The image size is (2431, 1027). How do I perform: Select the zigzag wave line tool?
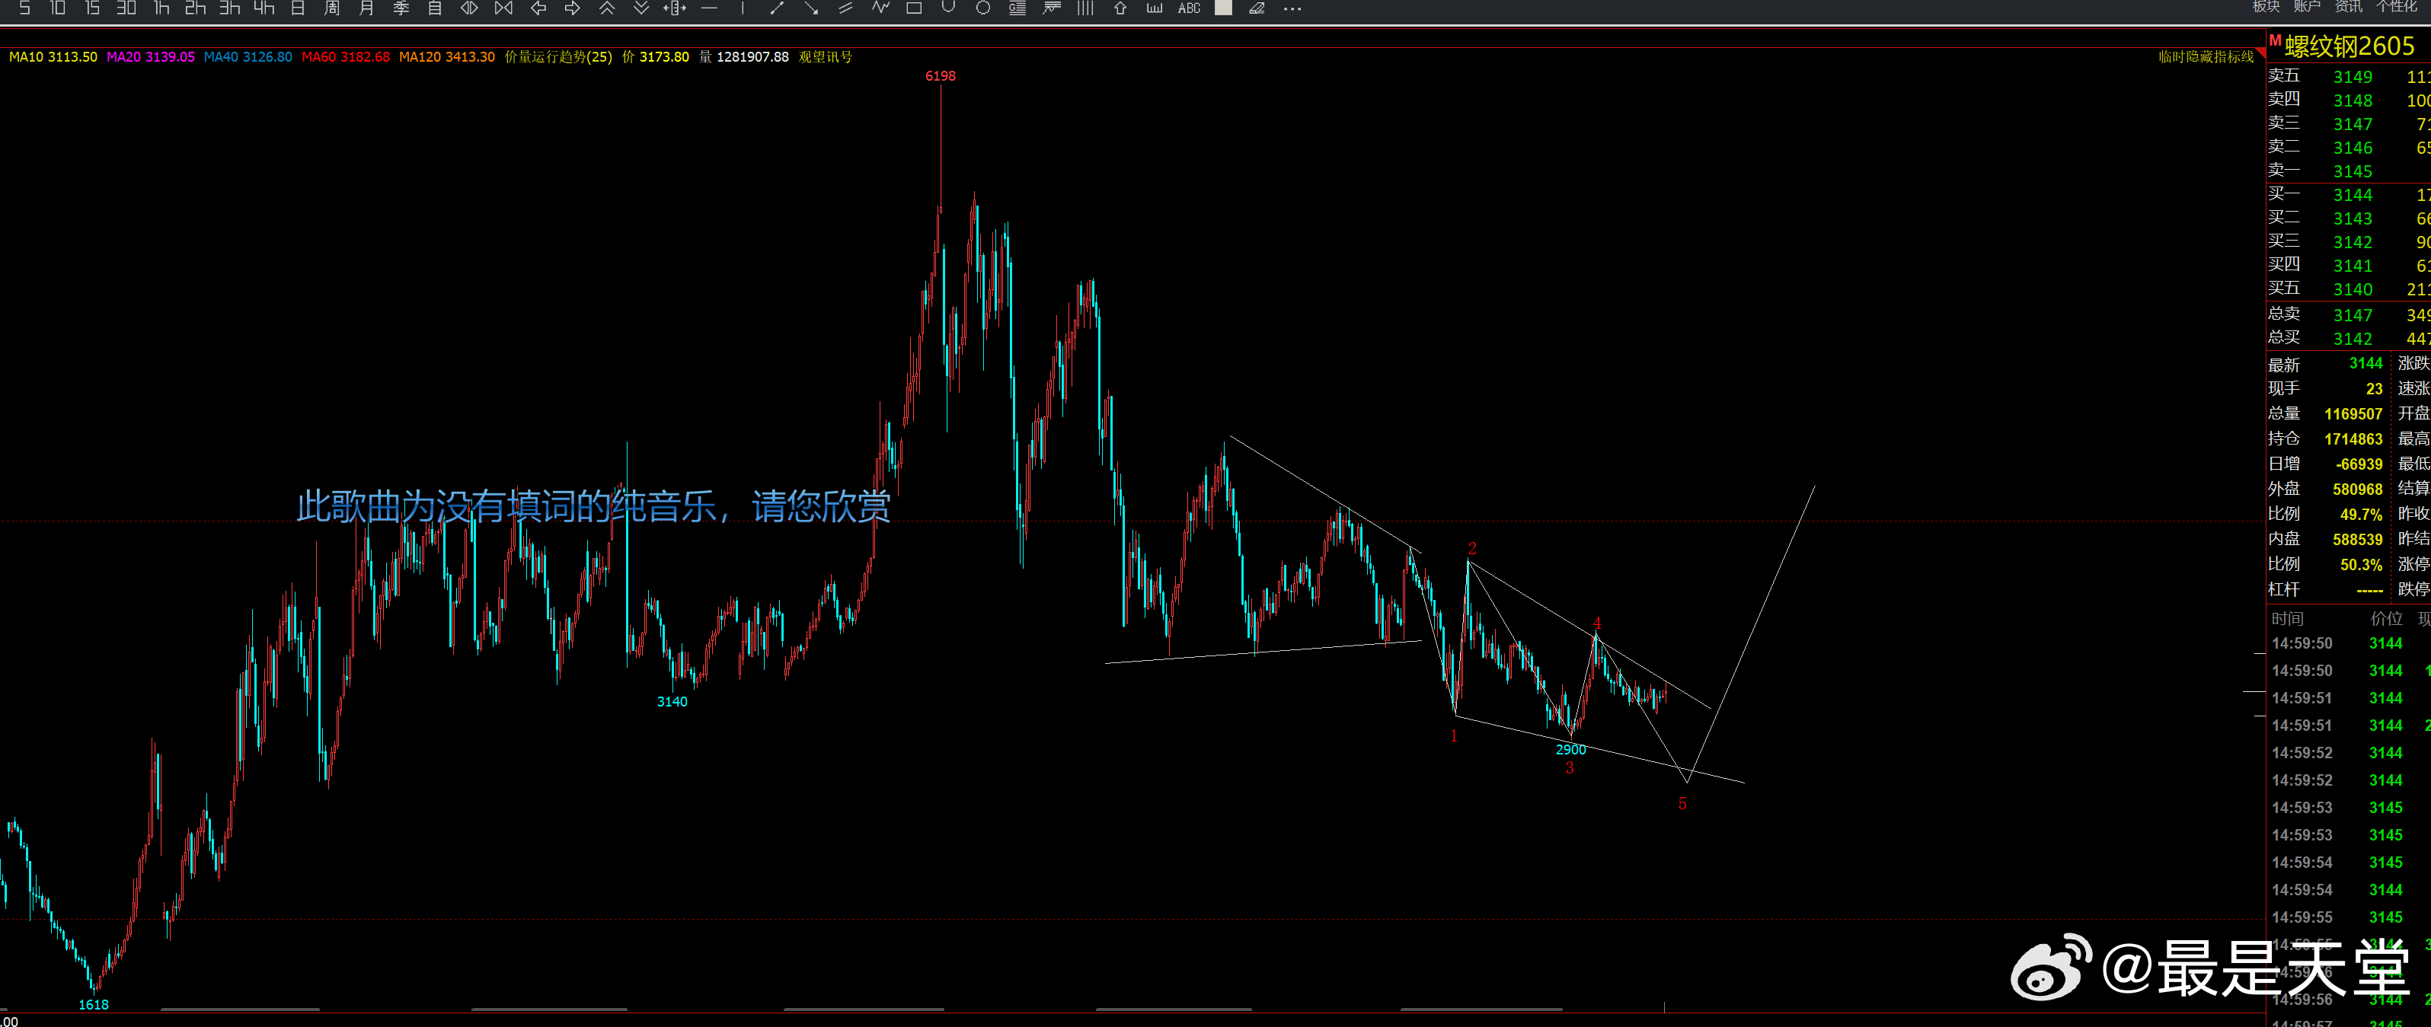coord(880,8)
